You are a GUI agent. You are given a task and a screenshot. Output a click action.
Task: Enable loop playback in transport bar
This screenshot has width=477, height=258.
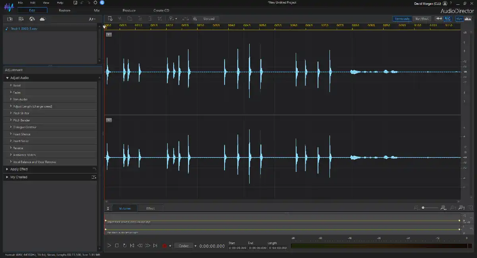[x=124, y=245]
